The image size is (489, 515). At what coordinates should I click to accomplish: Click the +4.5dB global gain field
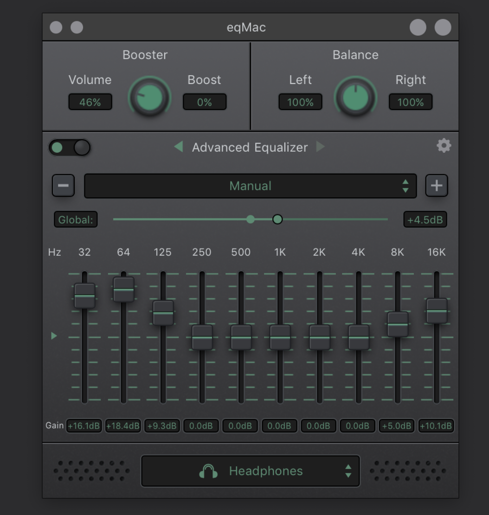pyautogui.click(x=425, y=219)
